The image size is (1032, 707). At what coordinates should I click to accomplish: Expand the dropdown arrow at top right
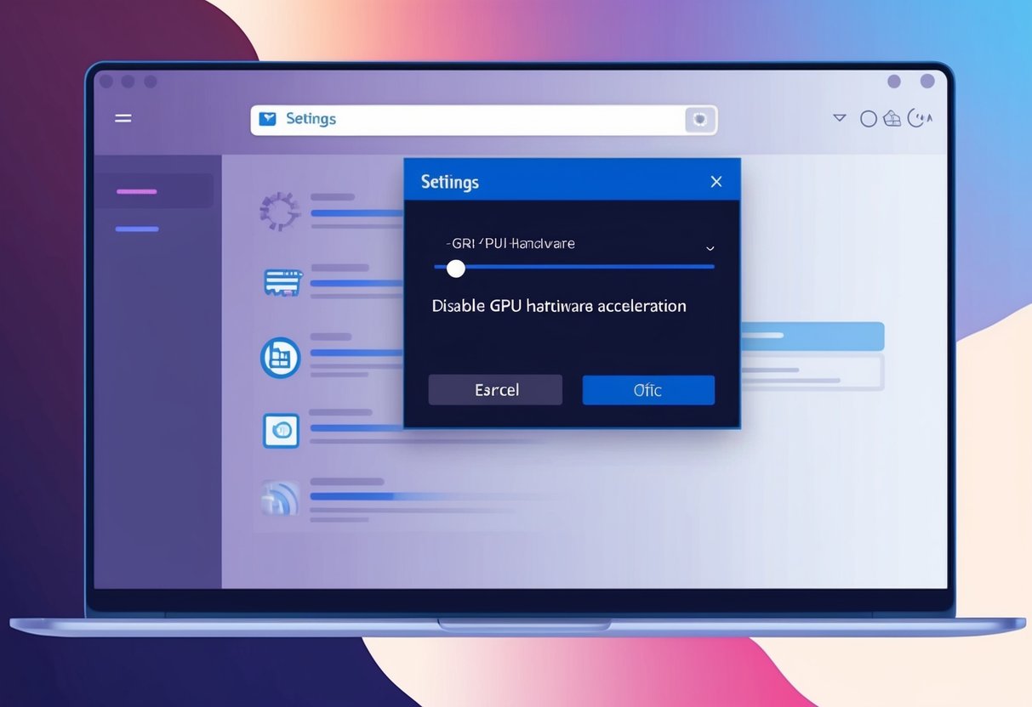tap(839, 118)
